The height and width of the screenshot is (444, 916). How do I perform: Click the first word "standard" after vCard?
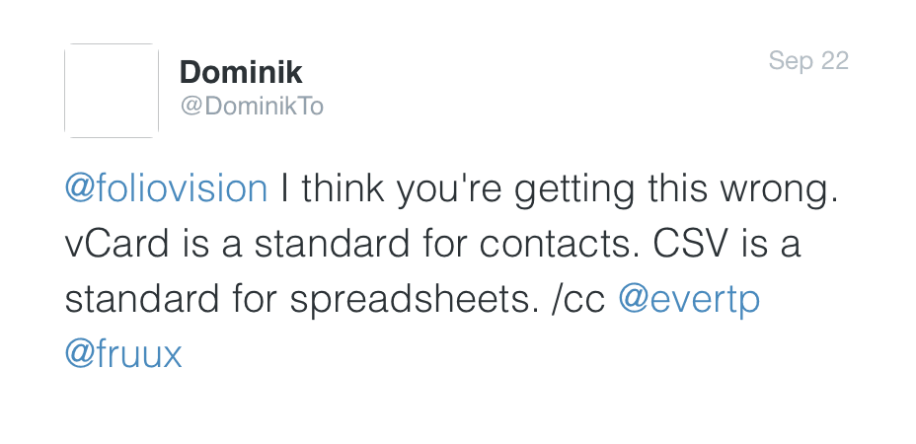pyautogui.click(x=332, y=245)
